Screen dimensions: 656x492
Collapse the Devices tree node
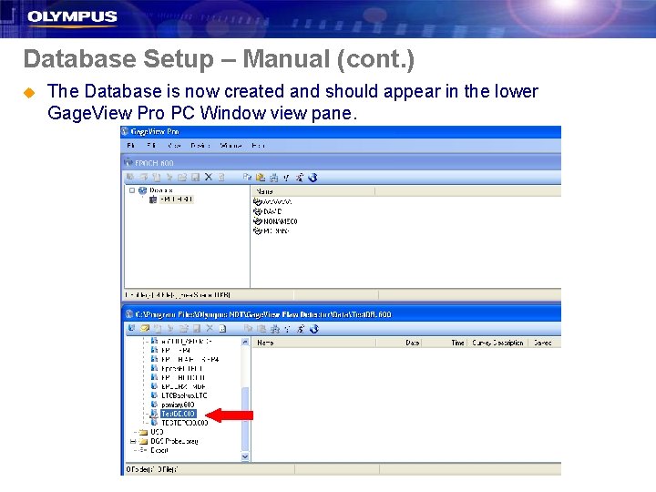point(132,190)
